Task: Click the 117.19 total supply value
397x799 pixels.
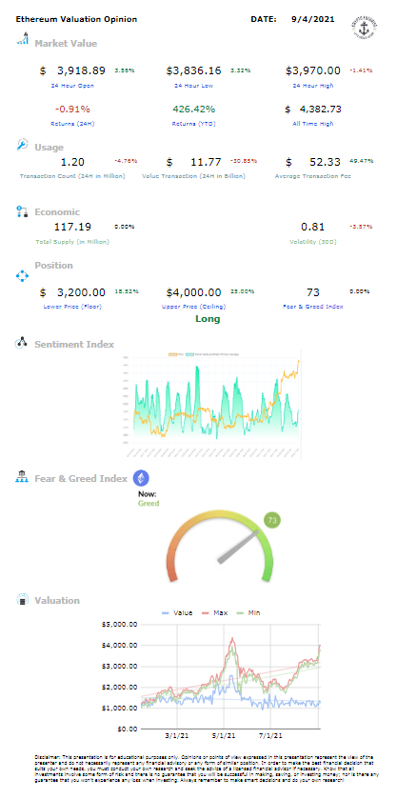Action: pos(72,227)
